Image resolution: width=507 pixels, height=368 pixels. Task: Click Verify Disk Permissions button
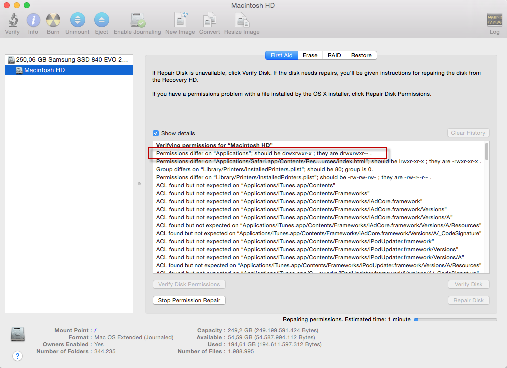click(x=189, y=284)
